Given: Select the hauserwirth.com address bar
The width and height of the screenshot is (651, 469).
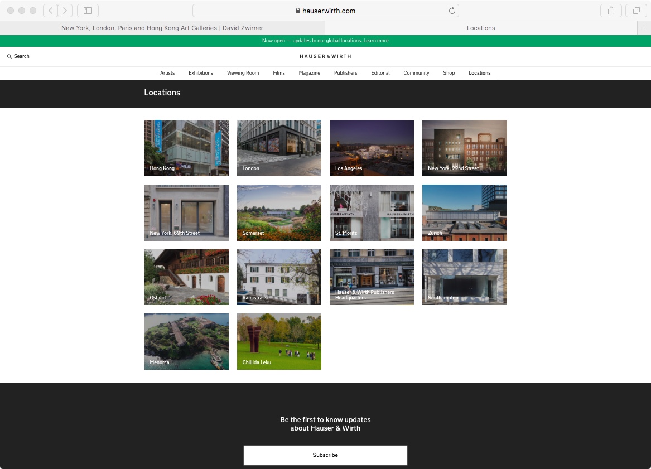Looking at the screenshot, I should pyautogui.click(x=325, y=11).
